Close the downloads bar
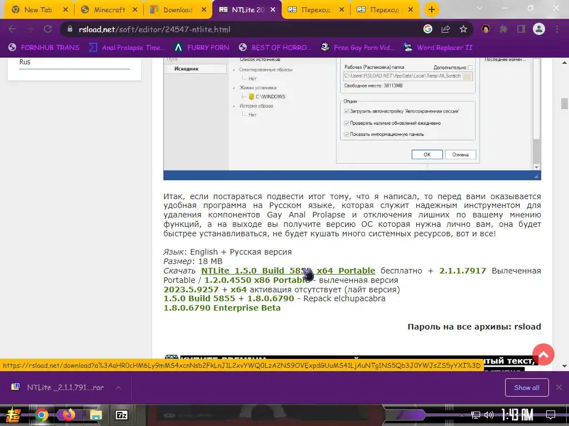 pos(559,388)
